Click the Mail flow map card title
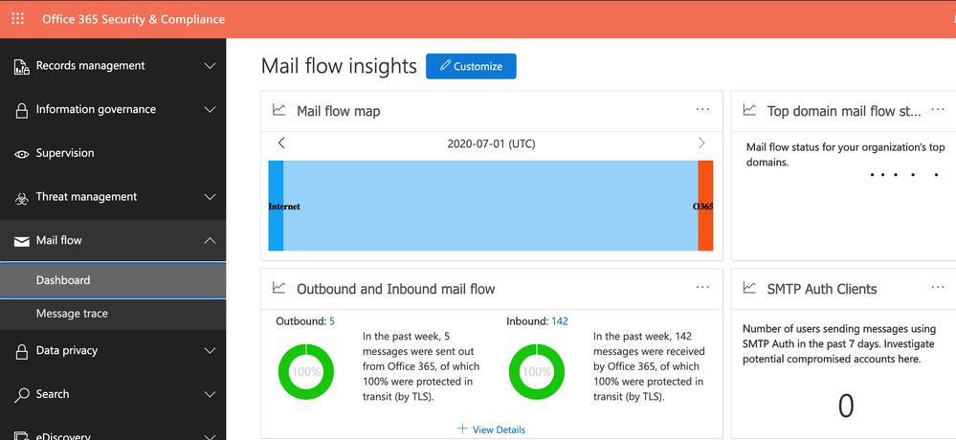Image resolution: width=956 pixels, height=440 pixels. pyautogui.click(x=339, y=111)
